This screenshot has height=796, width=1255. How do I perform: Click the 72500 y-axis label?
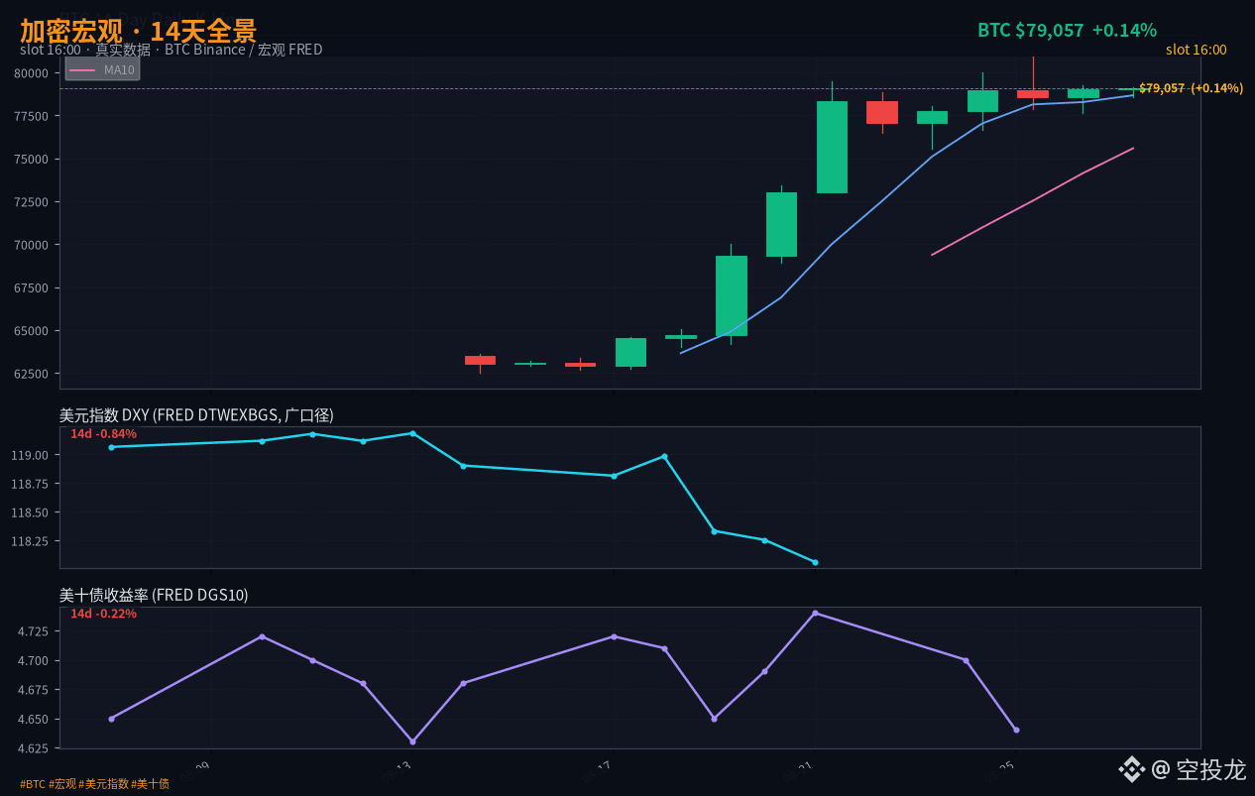[x=31, y=202]
